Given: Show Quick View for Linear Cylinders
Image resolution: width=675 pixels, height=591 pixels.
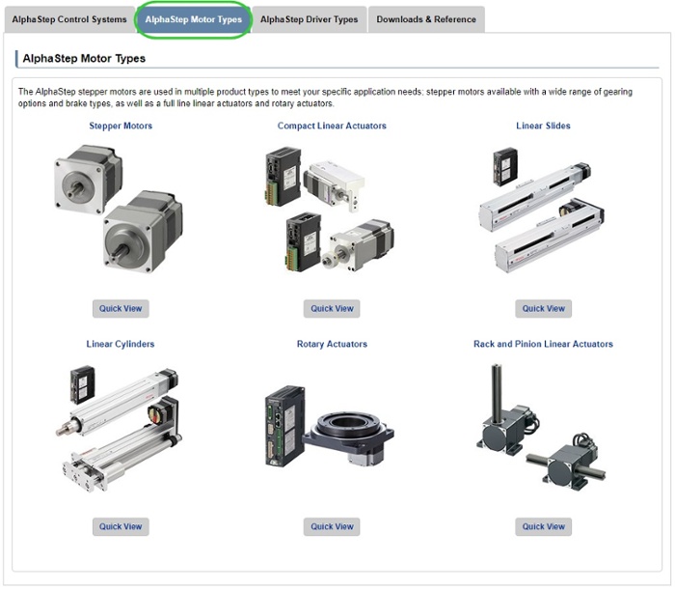Looking at the screenshot, I should [121, 526].
